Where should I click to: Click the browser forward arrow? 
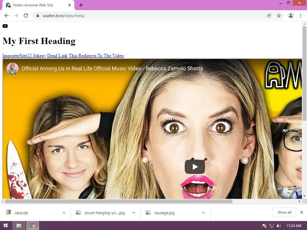(x=16, y=16)
